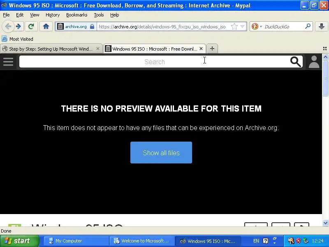Viewport: 329px width, 247px height.
Task: Click the page scrollbar down arrow
Action: click(x=325, y=223)
